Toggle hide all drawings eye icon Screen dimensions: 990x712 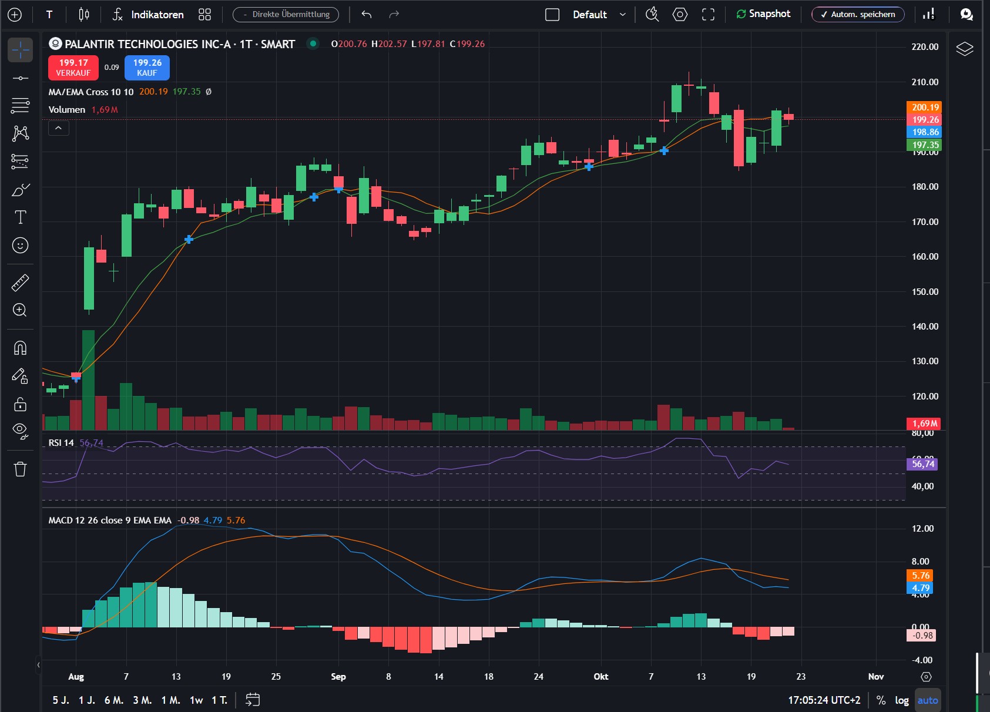click(x=20, y=431)
